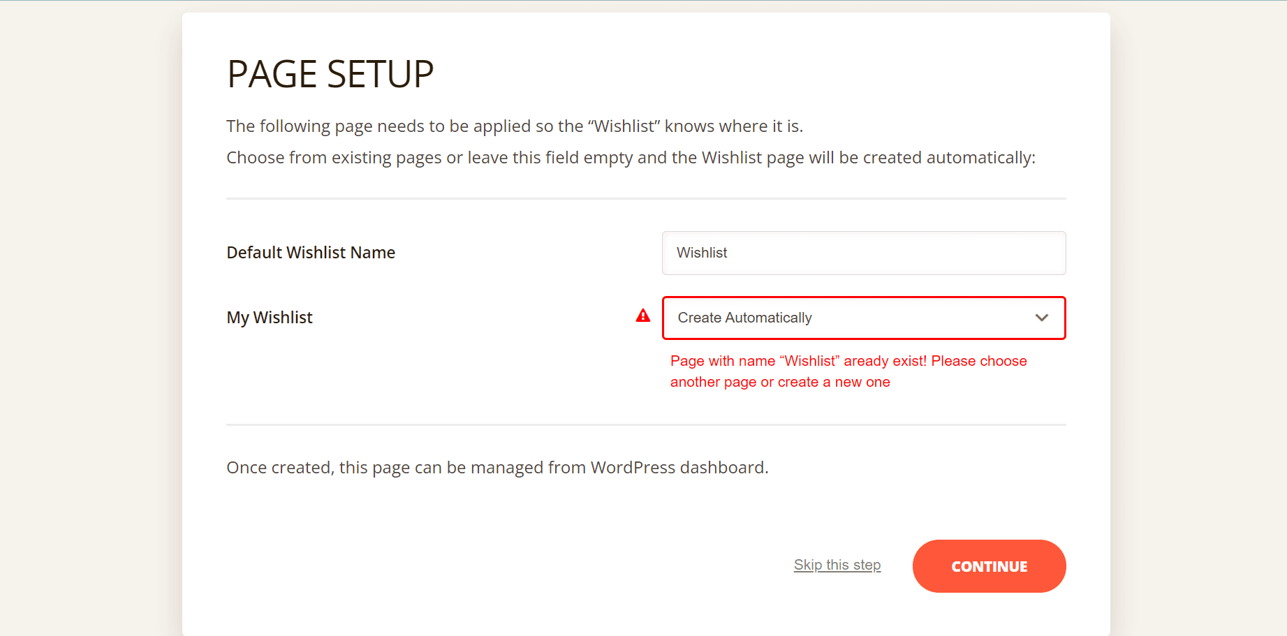Click the red warning triangle icon
Screen dimensions: 1287x636
tap(643, 316)
